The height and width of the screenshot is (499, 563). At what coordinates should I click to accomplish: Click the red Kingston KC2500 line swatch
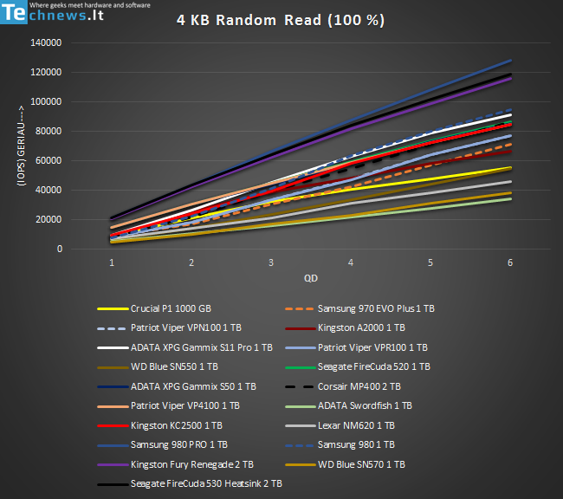[113, 426]
